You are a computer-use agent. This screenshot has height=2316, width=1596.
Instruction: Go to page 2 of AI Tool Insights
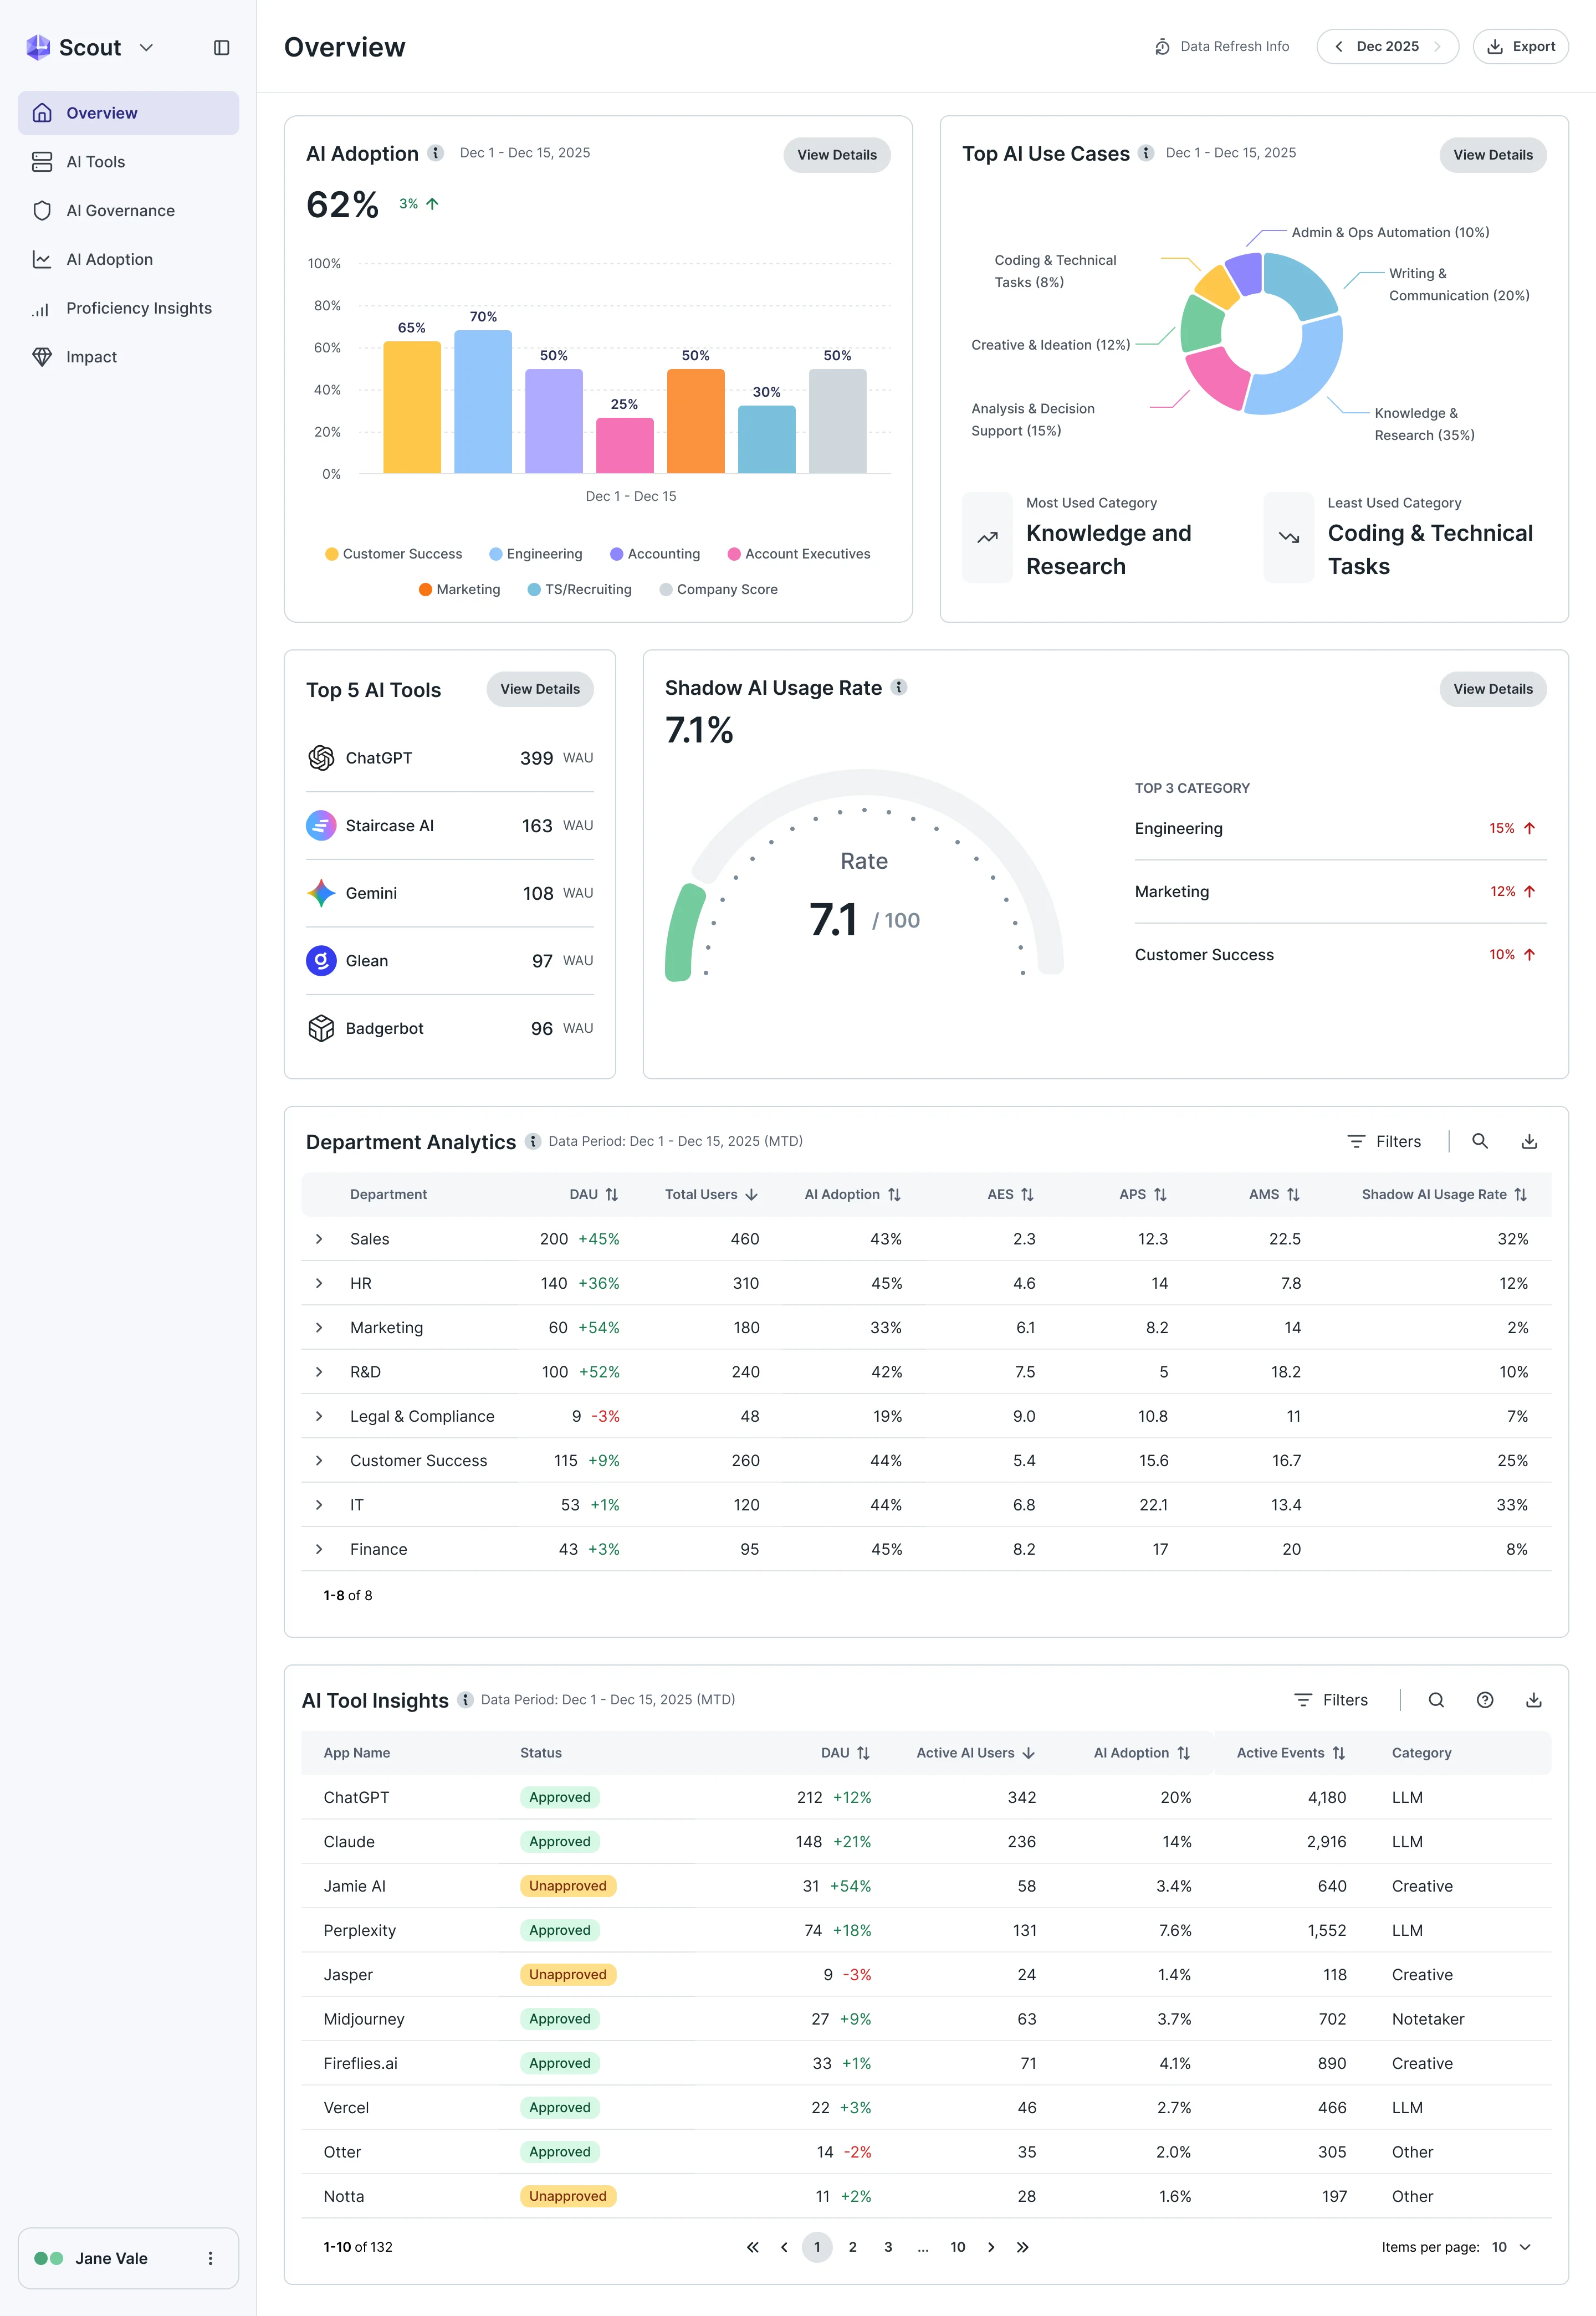tap(852, 2247)
